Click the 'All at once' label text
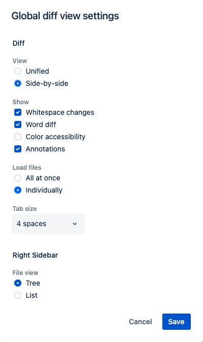 43,178
